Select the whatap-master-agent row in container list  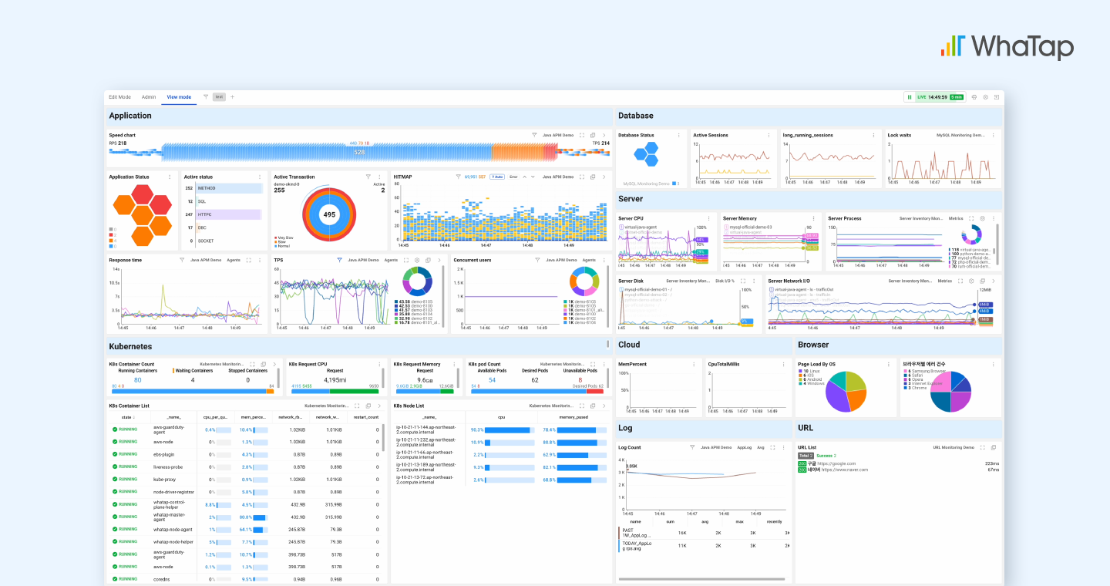246,517
